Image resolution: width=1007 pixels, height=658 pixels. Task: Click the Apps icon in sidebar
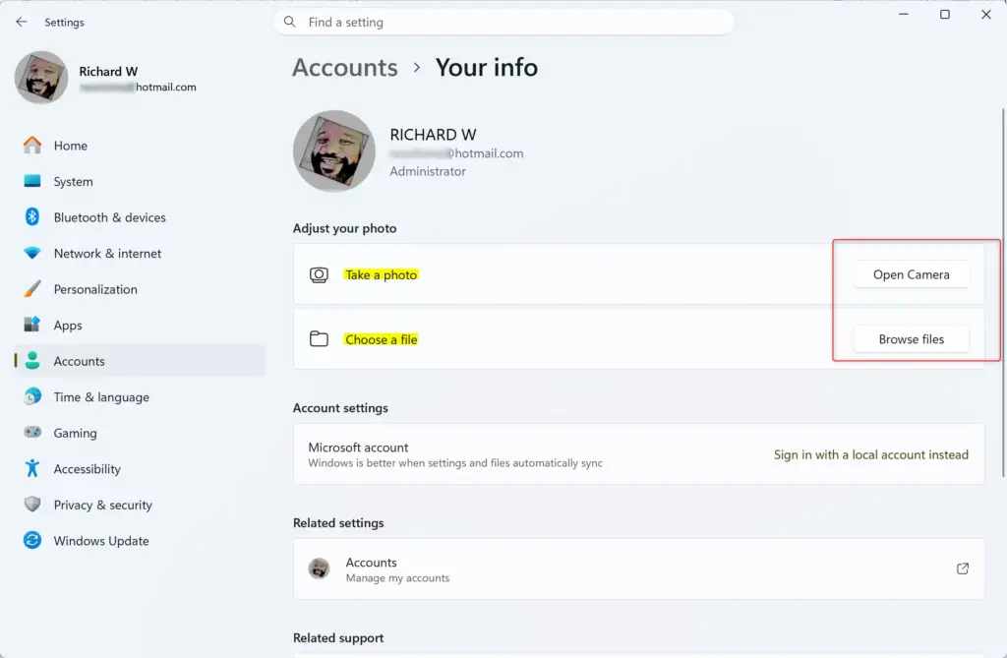coord(32,325)
